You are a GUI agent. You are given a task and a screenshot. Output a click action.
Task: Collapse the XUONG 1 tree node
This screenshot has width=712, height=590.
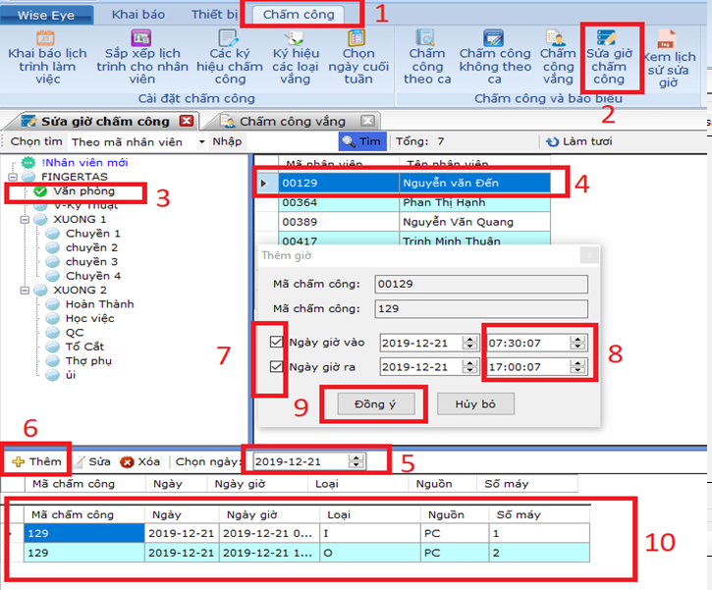coord(23,220)
